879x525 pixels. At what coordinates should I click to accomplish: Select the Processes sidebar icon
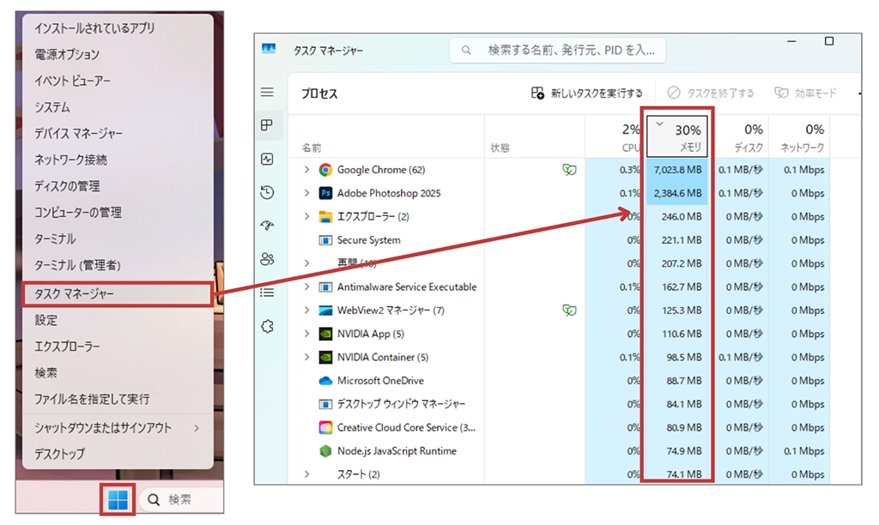point(268,125)
